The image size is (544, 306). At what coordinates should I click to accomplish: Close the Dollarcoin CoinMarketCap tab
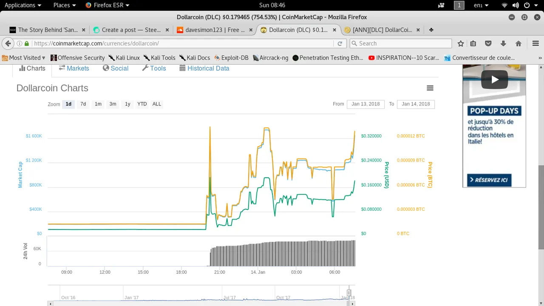tap(335, 30)
